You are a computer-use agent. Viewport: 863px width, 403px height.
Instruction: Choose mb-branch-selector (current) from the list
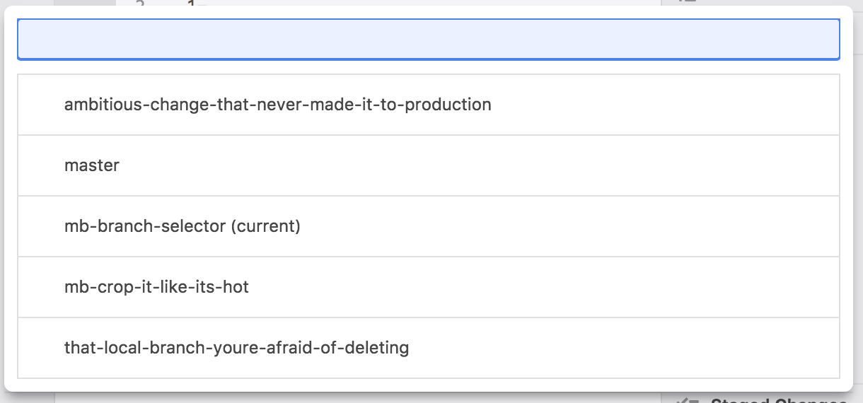point(183,226)
